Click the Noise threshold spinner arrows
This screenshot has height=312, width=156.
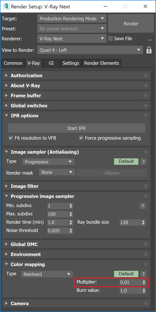71,231
